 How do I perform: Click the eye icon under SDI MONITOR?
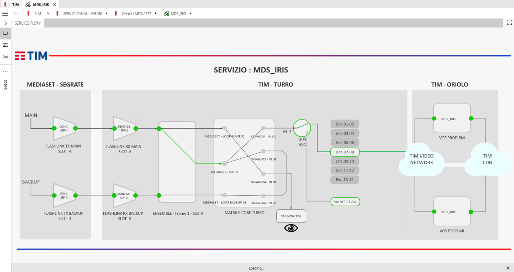pyautogui.click(x=291, y=228)
